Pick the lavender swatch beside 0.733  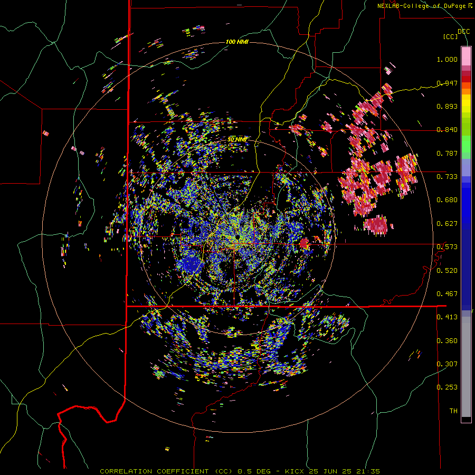tap(466, 167)
